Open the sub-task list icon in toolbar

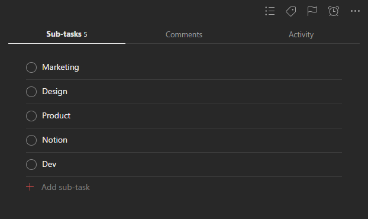point(270,11)
